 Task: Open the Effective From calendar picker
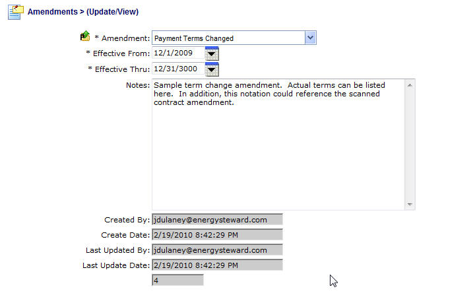coord(212,53)
